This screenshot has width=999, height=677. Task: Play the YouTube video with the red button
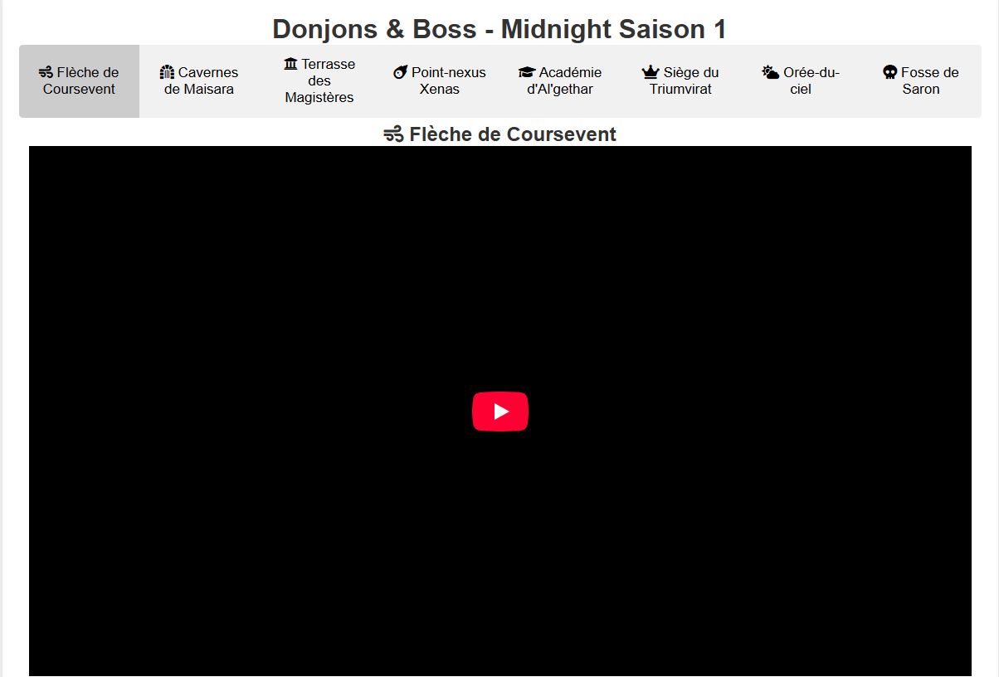(500, 412)
